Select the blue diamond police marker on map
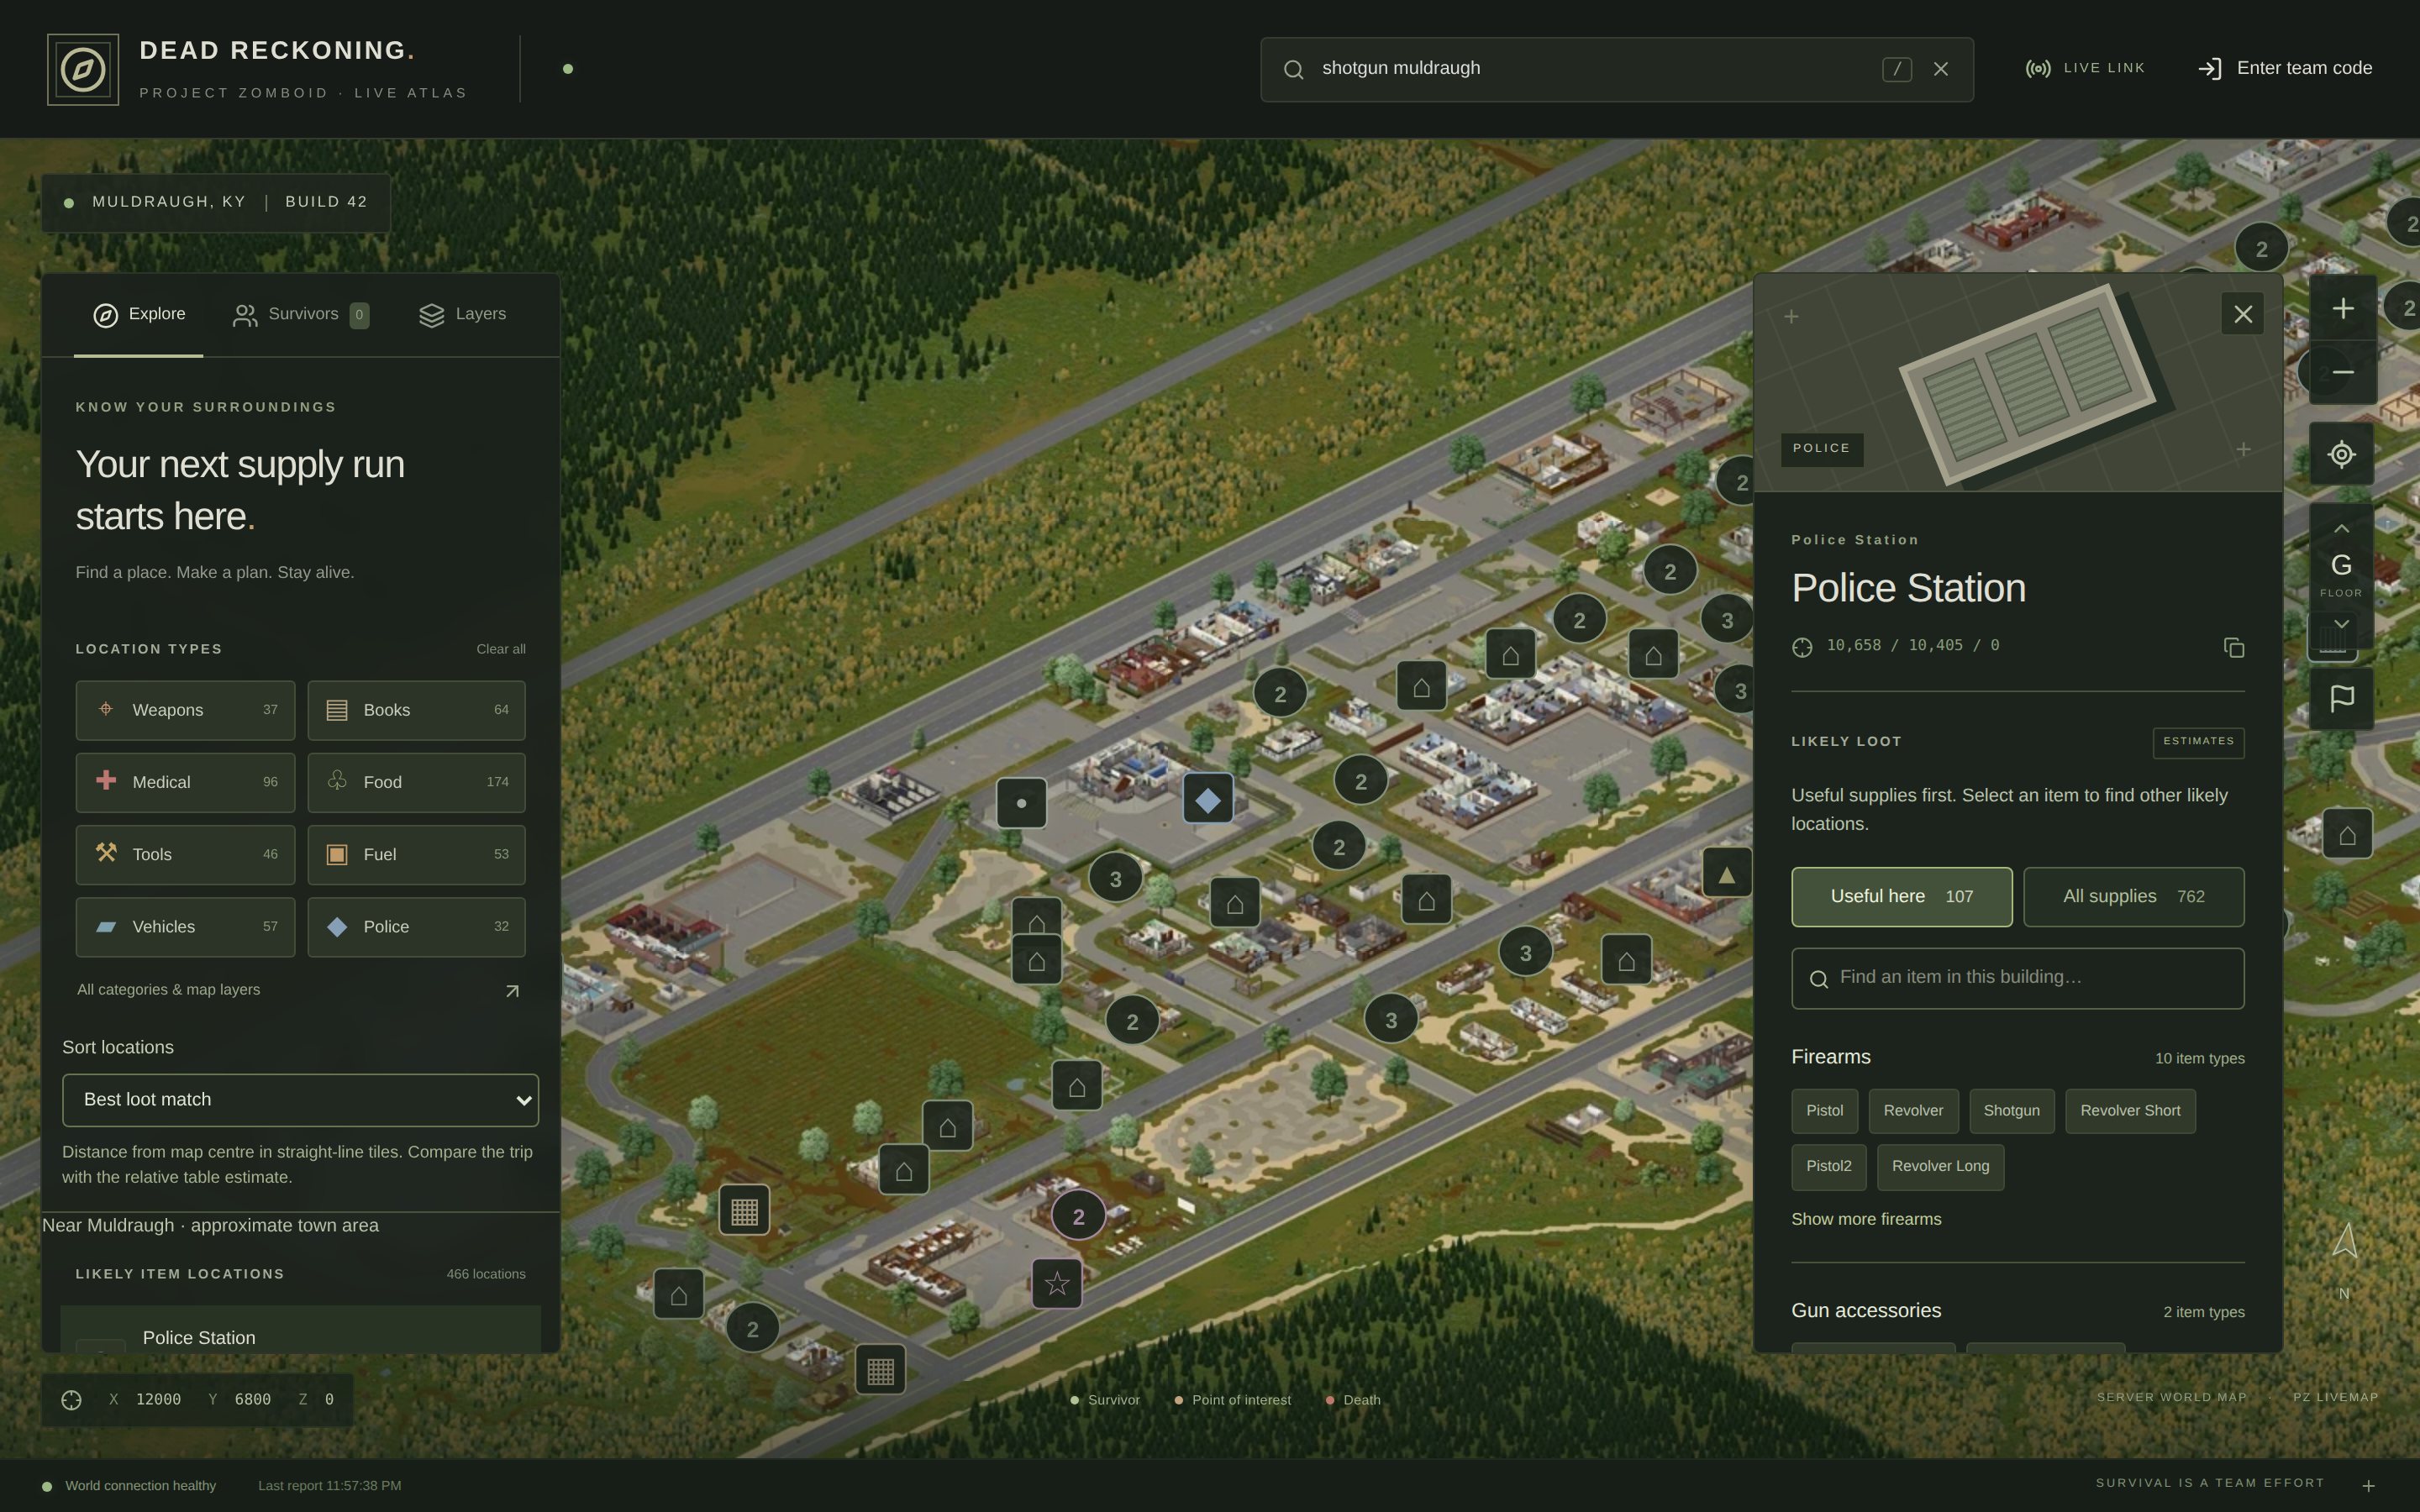 click(1208, 800)
